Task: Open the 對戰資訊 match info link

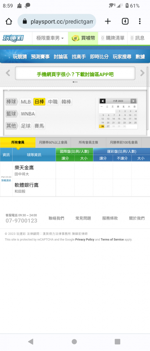Action: 6,180
